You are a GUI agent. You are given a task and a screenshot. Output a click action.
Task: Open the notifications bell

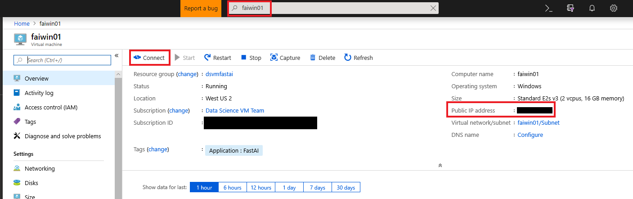(592, 8)
